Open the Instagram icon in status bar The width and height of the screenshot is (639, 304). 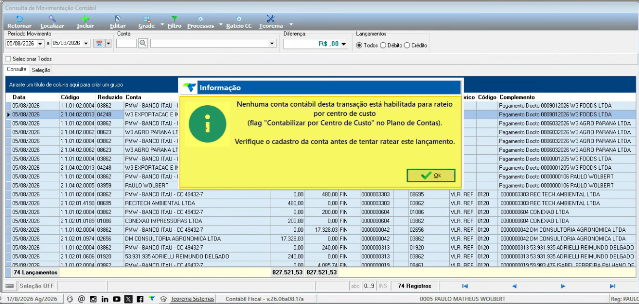(x=93, y=299)
